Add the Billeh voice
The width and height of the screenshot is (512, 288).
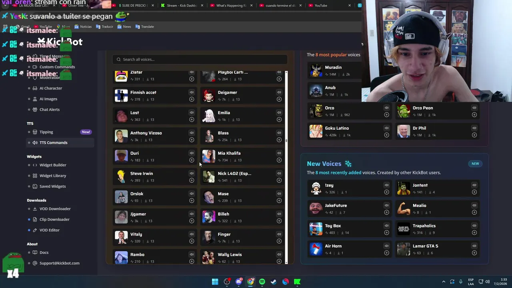[x=279, y=221]
